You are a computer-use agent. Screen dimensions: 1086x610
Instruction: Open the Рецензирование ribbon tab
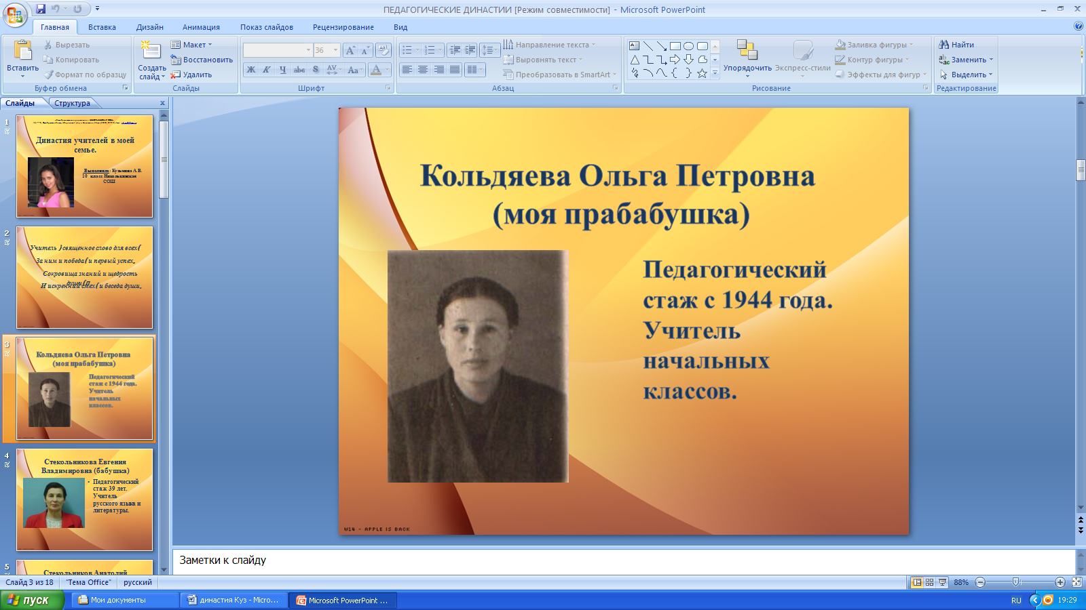[343, 27]
